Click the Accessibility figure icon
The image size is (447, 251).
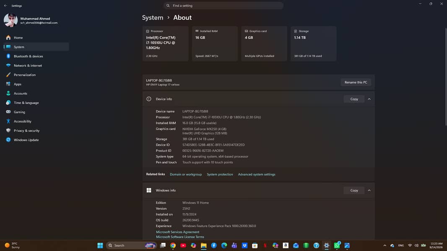[8, 121]
